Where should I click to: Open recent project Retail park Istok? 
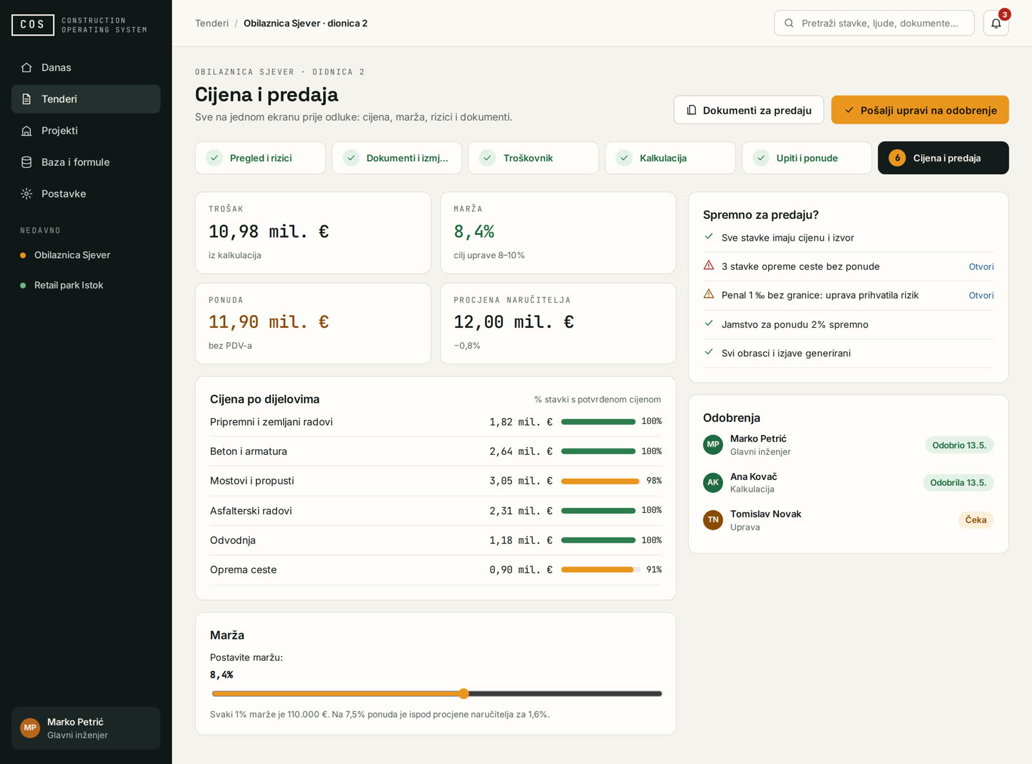[86, 285]
